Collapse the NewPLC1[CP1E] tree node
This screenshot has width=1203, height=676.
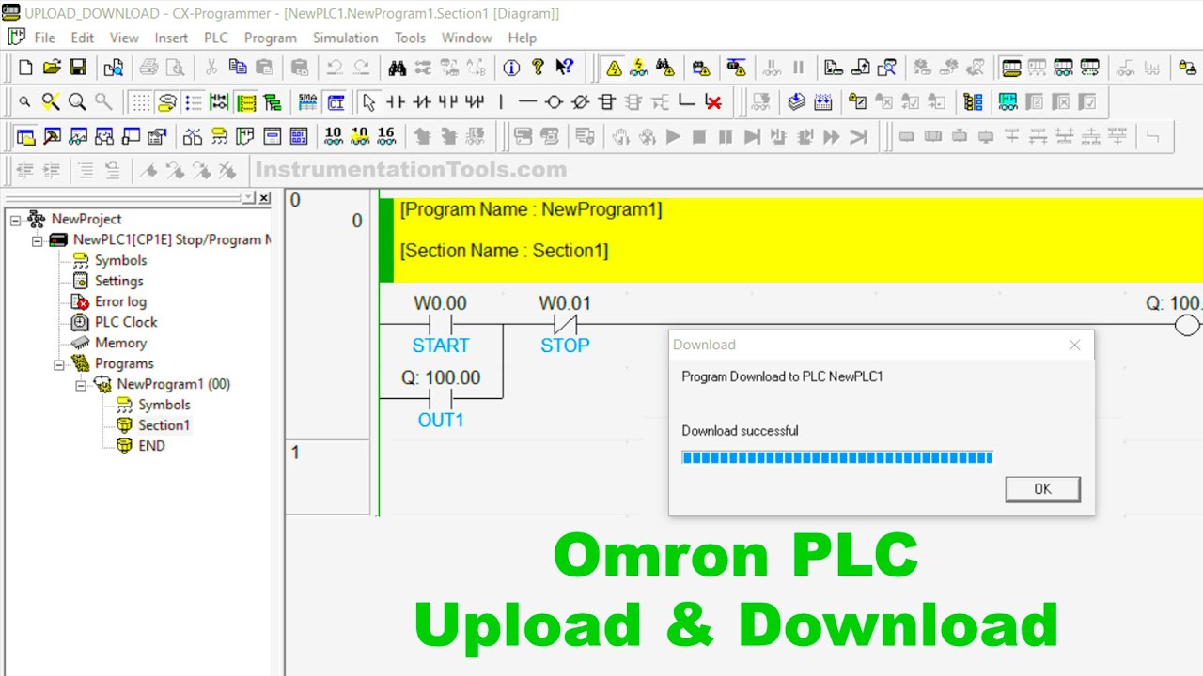(38, 239)
